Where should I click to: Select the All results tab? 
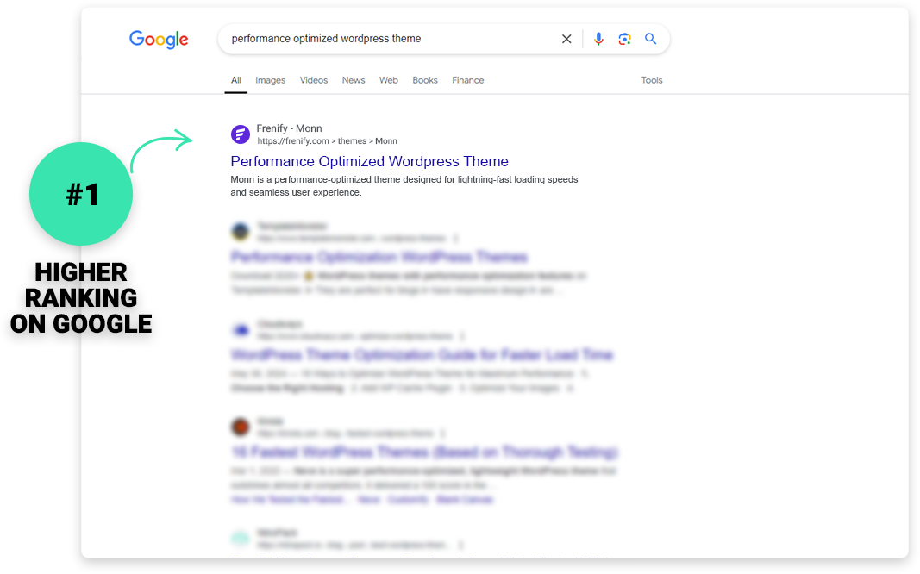pyautogui.click(x=236, y=80)
